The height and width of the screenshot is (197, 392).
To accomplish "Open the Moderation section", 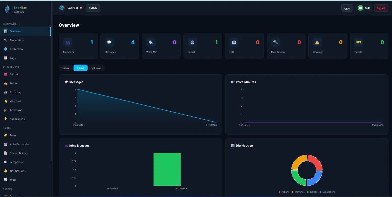I will (x=25, y=40).
